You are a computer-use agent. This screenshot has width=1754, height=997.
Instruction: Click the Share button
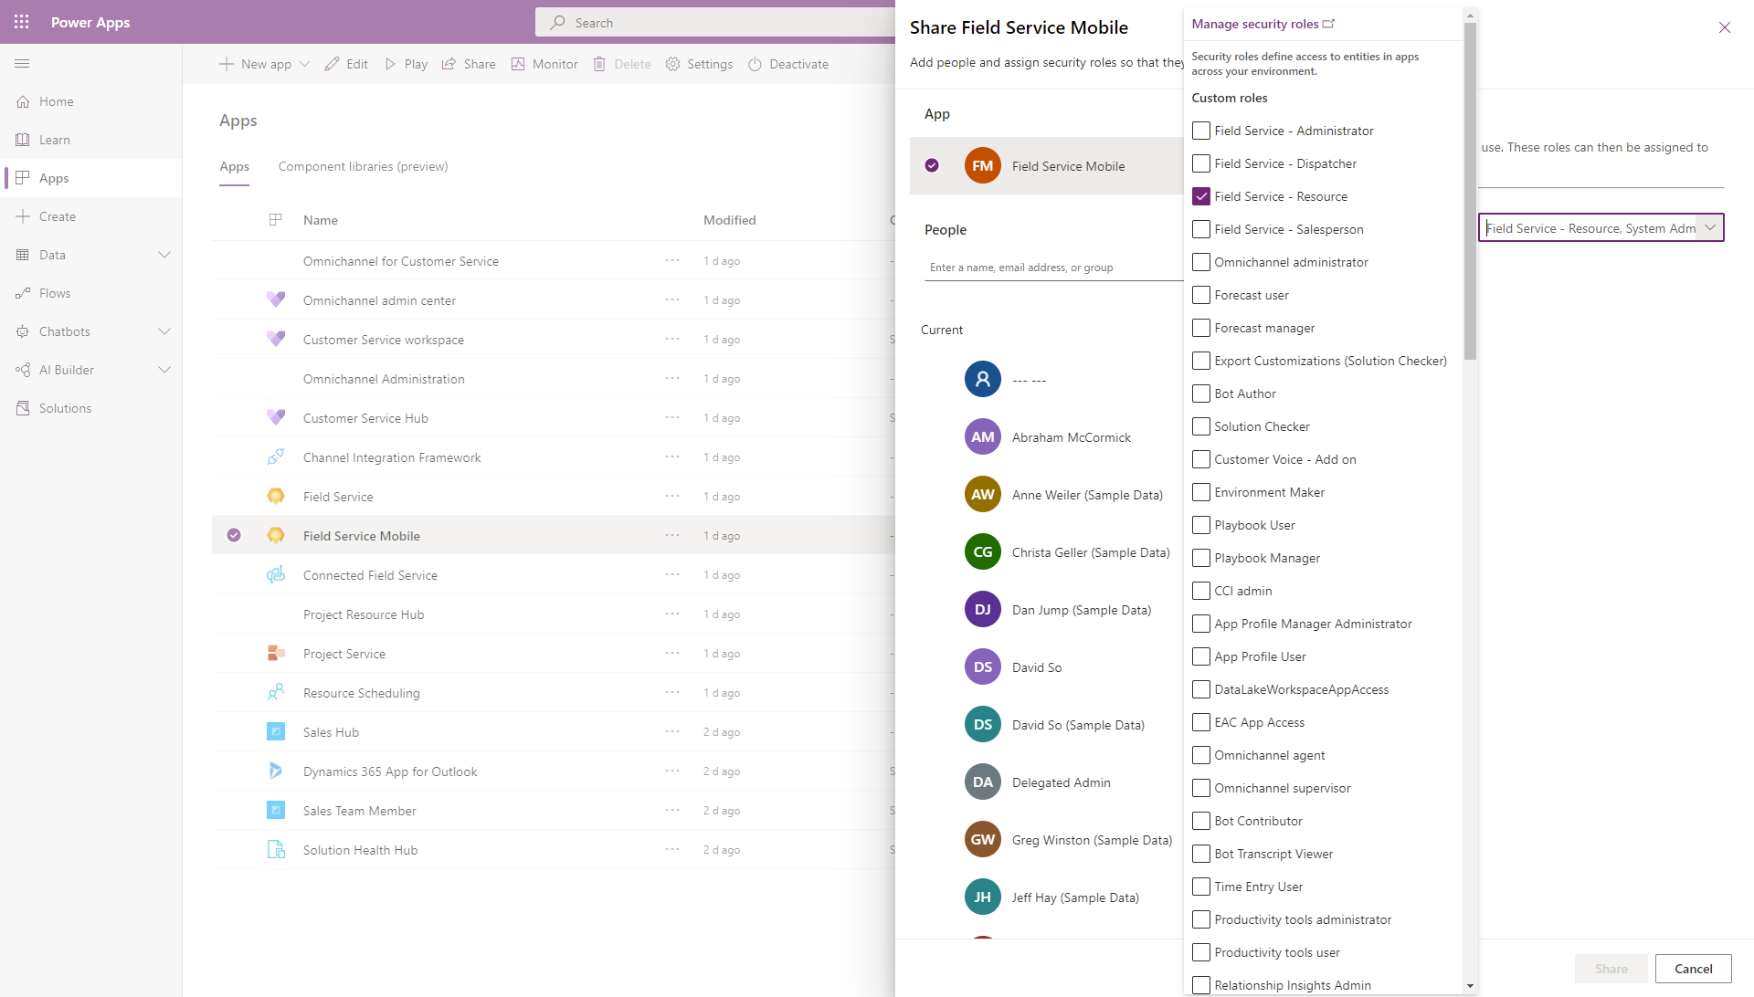[x=1611, y=968]
